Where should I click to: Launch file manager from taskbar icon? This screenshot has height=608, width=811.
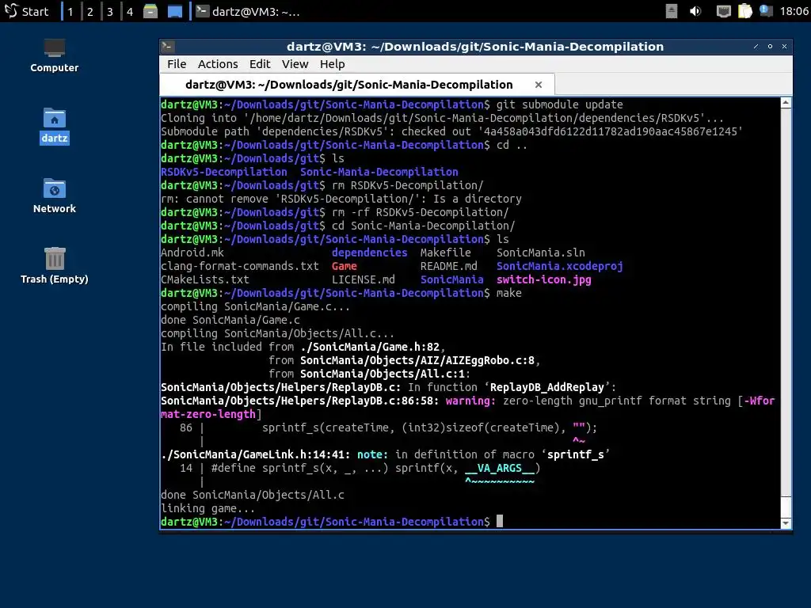coord(150,11)
